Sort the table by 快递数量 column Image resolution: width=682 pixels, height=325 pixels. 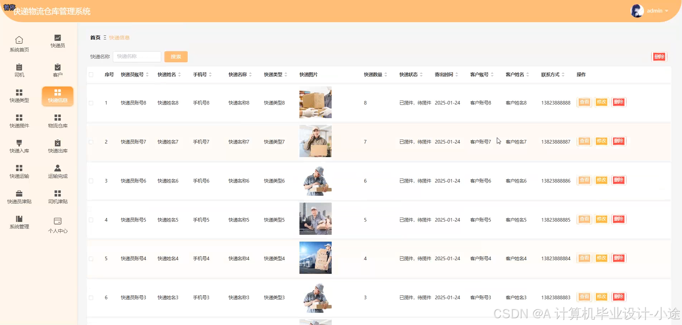click(x=386, y=74)
